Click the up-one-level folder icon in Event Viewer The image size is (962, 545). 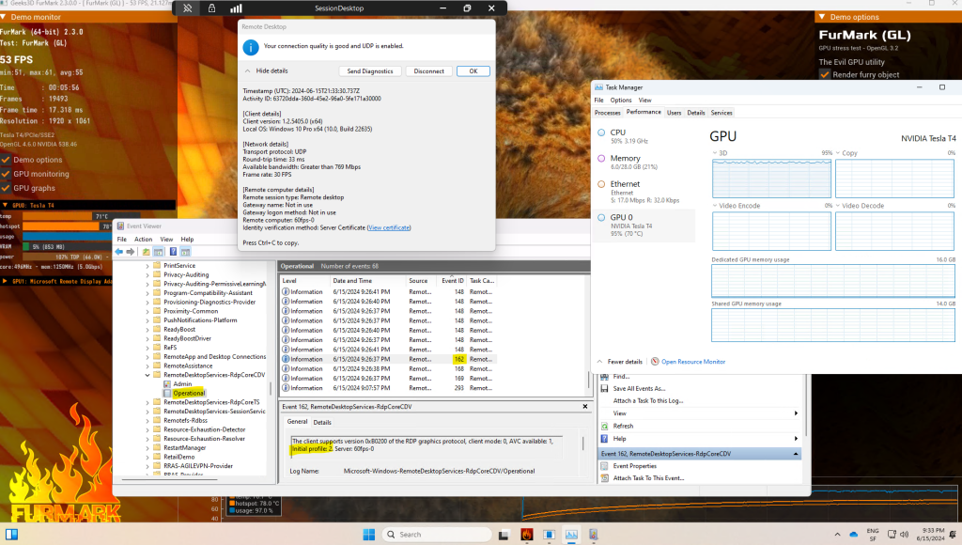[146, 252]
